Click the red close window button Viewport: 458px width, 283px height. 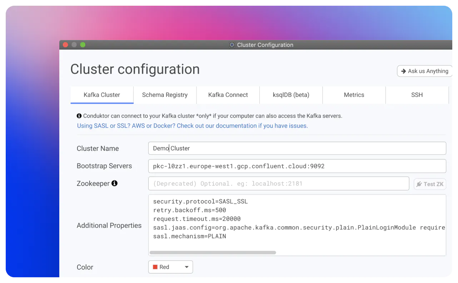pyautogui.click(x=65, y=45)
